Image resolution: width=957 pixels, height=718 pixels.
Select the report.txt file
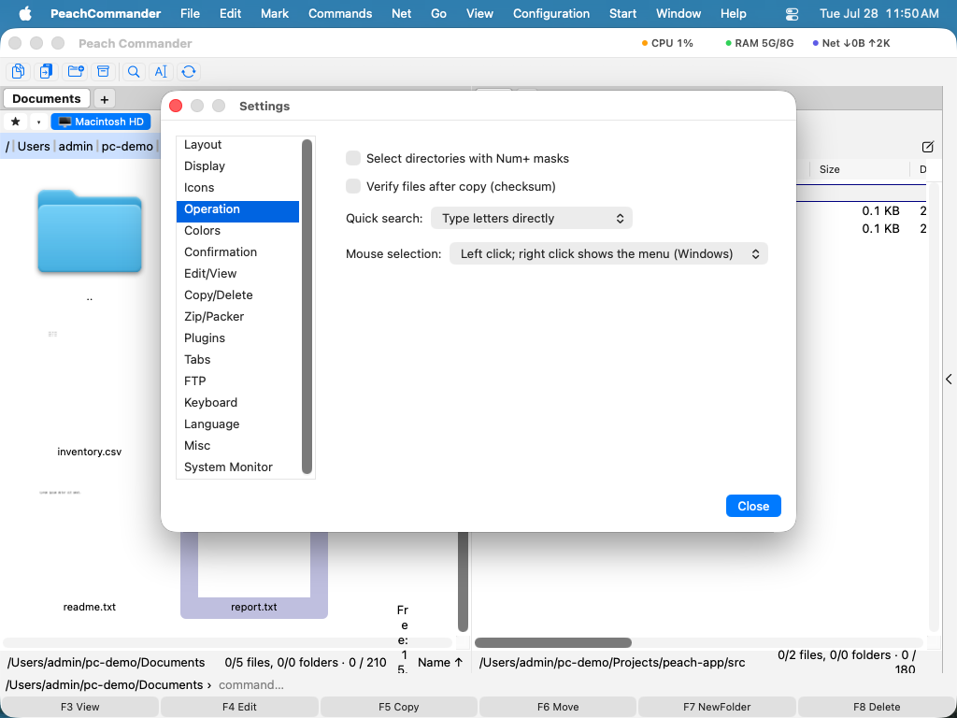click(254, 574)
